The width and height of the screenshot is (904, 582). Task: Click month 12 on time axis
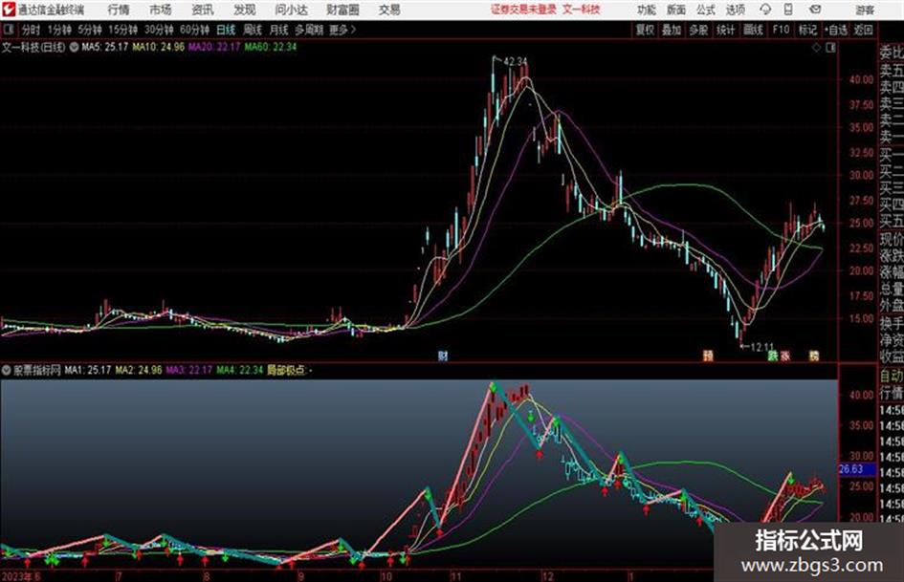[548, 576]
